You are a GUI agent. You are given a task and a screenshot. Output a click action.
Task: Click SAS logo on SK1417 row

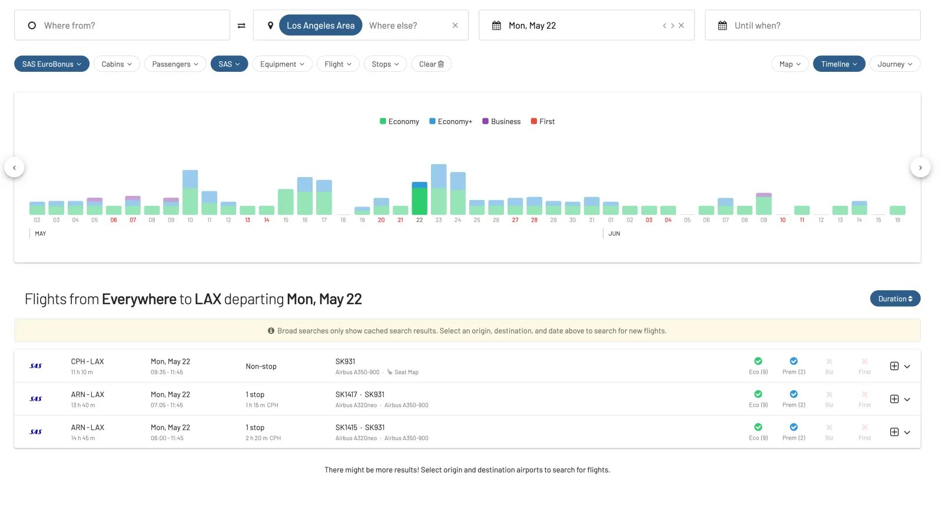36,399
